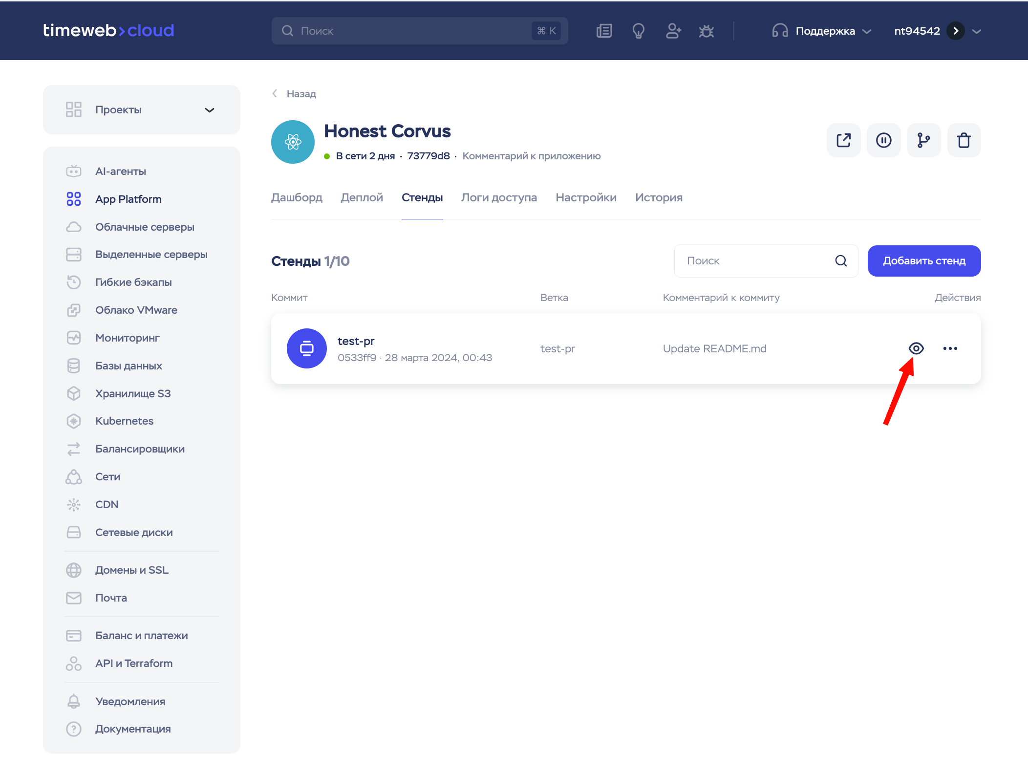Open the Поддержка dropdown menu
Screen dimensions: 1028x777
[x=822, y=31]
